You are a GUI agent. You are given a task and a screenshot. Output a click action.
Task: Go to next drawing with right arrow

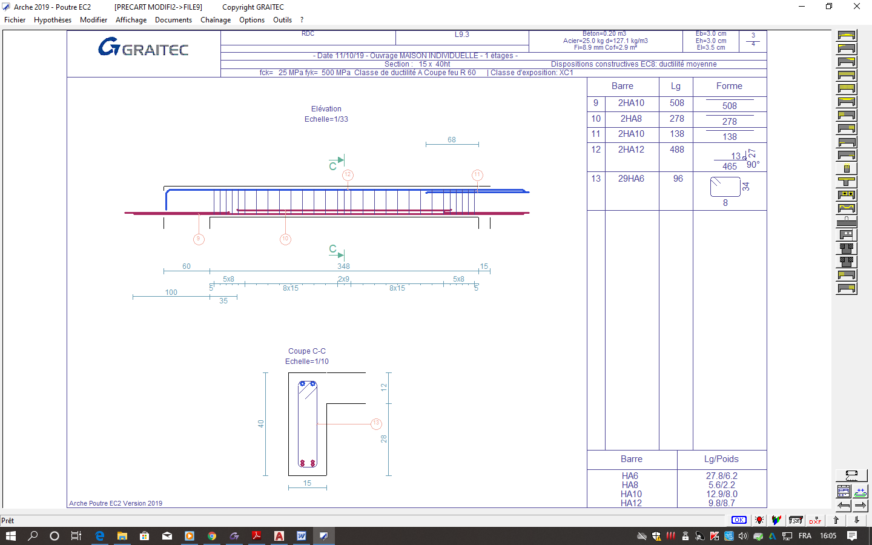click(x=860, y=506)
